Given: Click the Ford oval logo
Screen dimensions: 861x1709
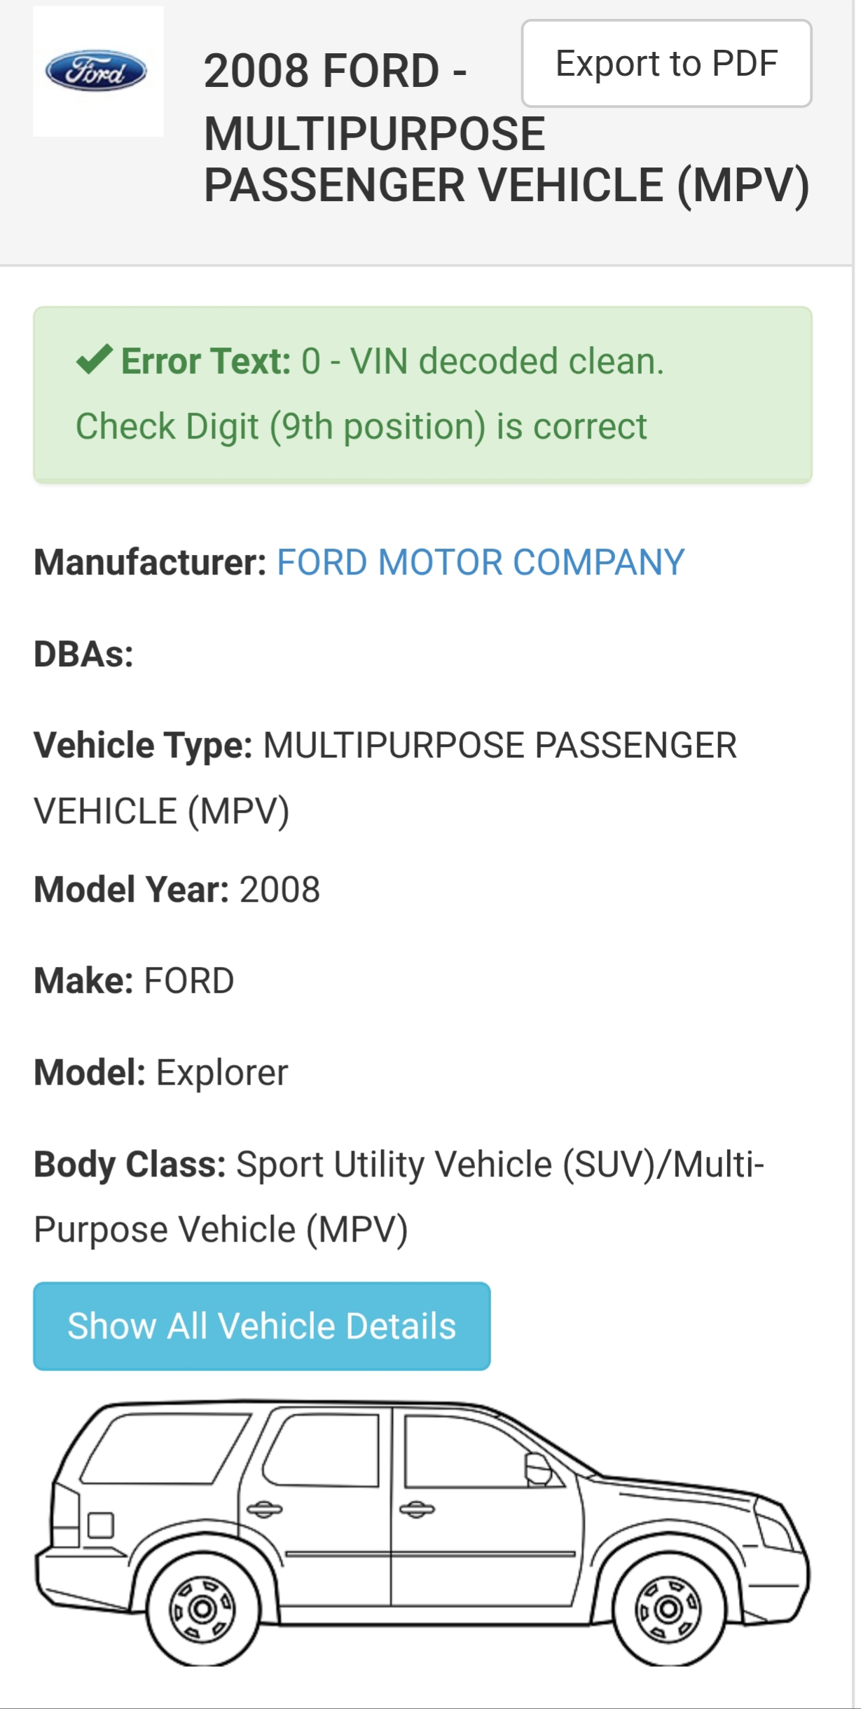Looking at the screenshot, I should [x=97, y=71].
